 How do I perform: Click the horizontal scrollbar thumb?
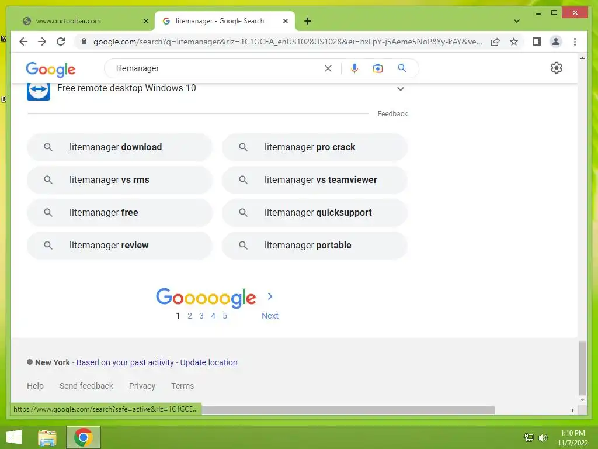(348, 410)
